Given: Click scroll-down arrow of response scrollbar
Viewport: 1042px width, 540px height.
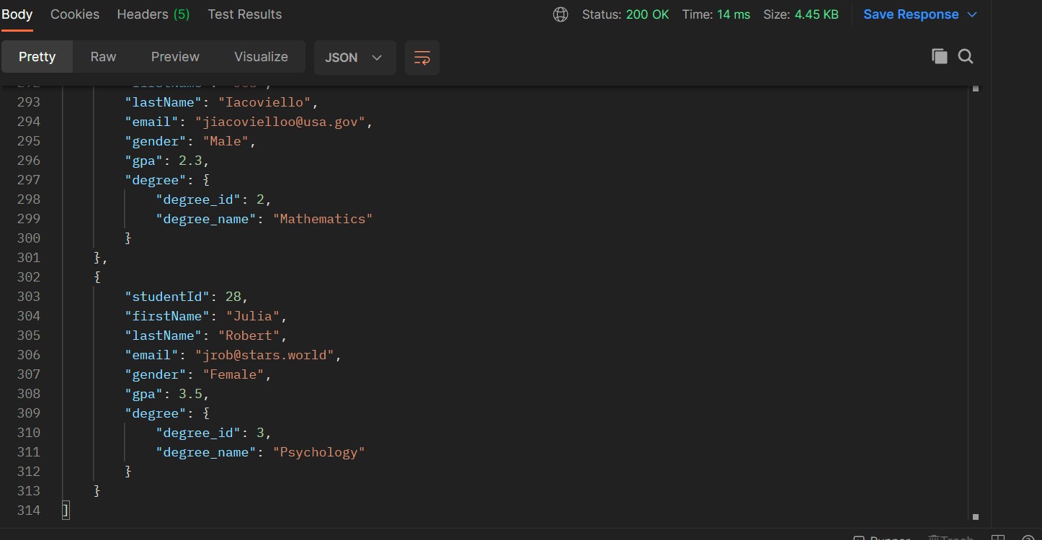Looking at the screenshot, I should (x=976, y=516).
